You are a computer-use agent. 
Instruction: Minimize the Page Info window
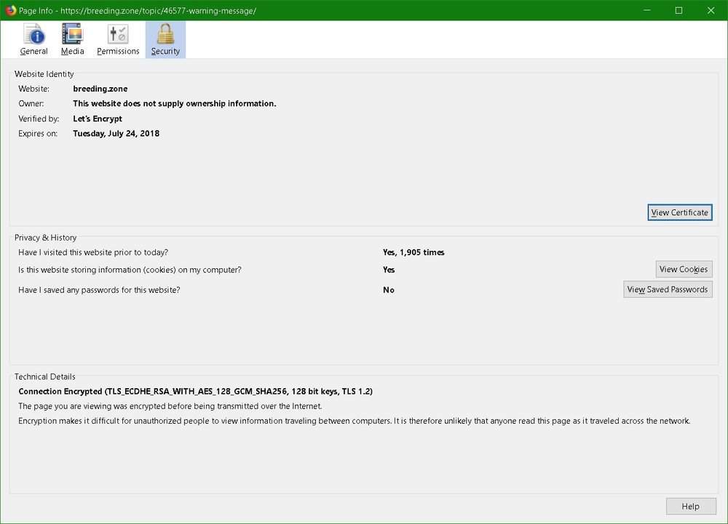tap(645, 10)
